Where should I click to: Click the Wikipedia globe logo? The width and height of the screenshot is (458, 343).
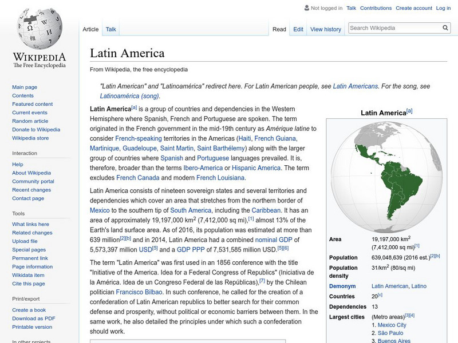click(40, 29)
